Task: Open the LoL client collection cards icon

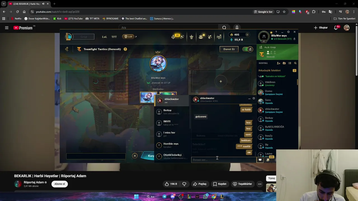Action: [x=182, y=37]
